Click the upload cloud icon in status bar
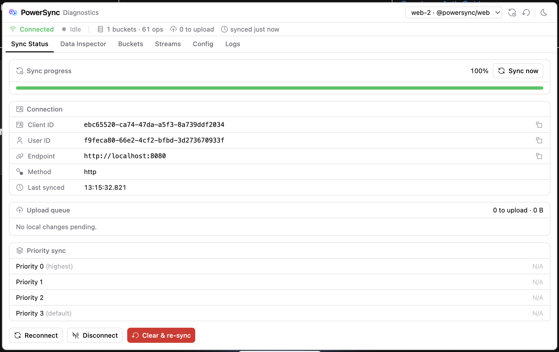This screenshot has width=559, height=352. click(x=173, y=29)
